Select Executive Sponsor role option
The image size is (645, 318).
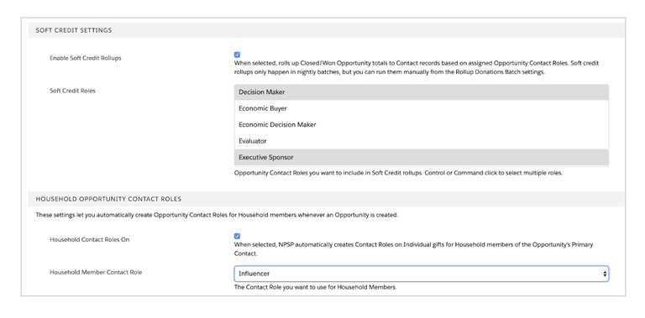(x=422, y=158)
